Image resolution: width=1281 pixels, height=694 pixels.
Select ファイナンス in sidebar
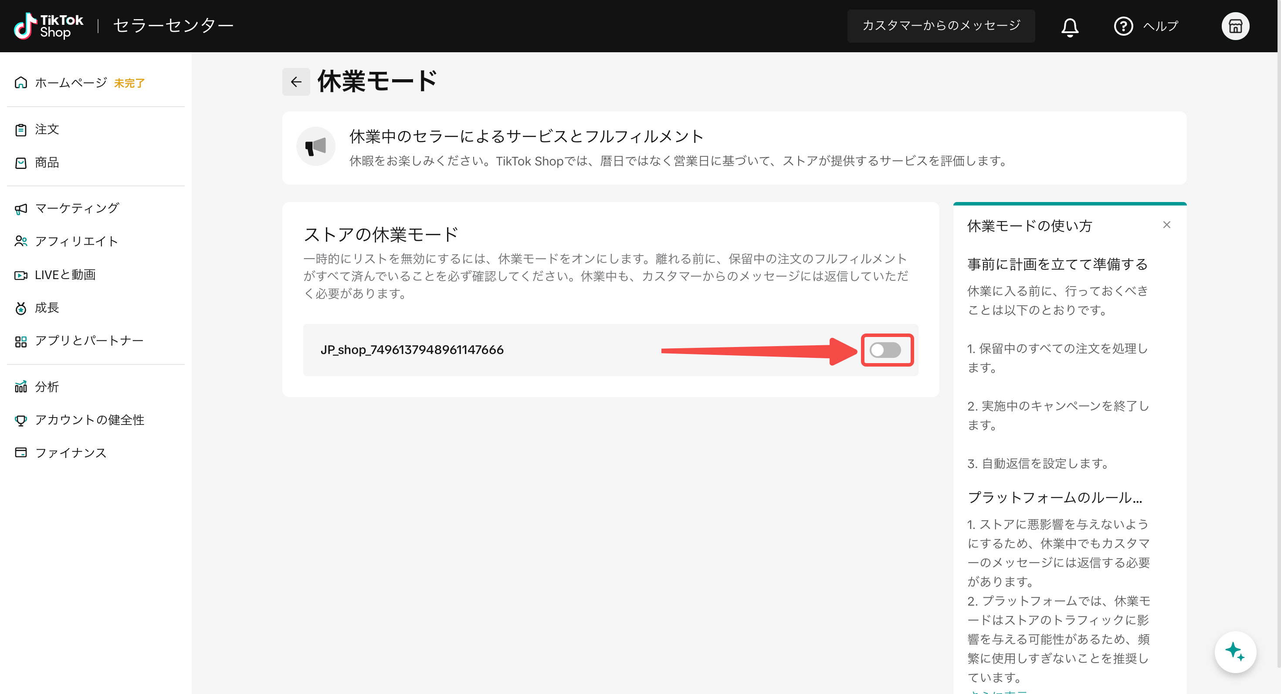coord(71,453)
